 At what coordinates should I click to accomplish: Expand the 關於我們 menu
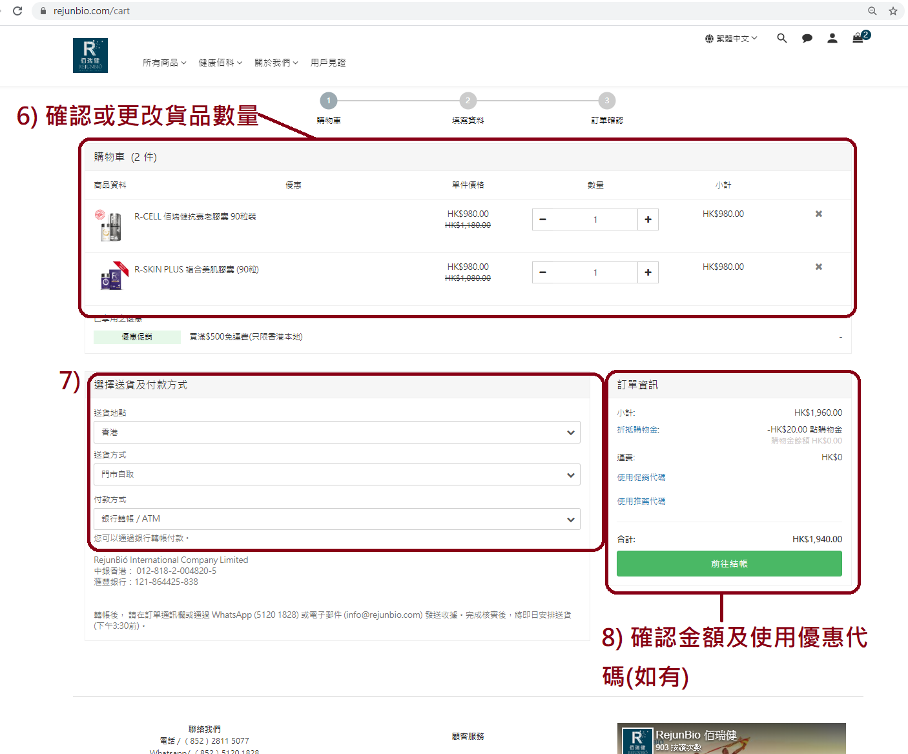276,63
